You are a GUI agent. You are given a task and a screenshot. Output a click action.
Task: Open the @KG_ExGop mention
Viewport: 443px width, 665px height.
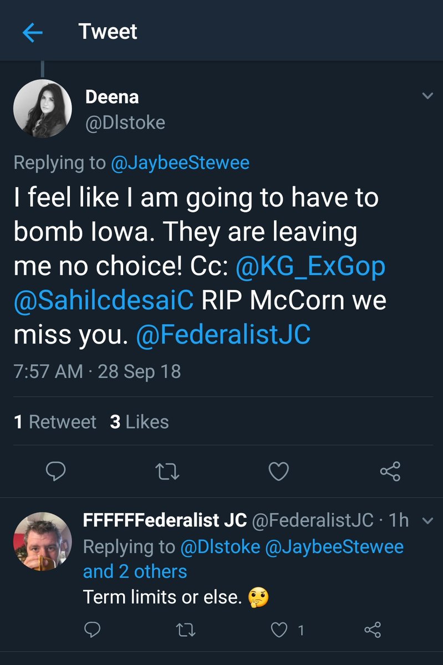[x=310, y=267]
